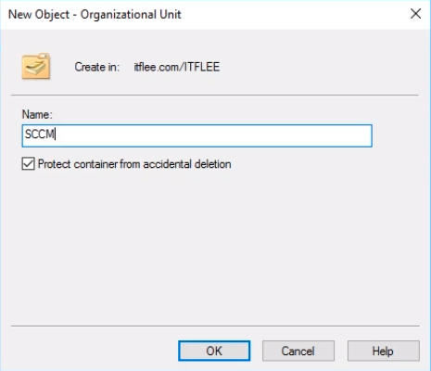The width and height of the screenshot is (431, 371).
Task: Click the SCCM text in Name field
Action: 39,134
